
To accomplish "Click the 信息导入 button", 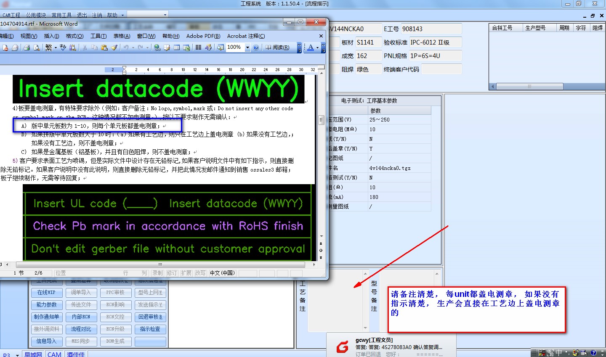I will 46,341.
